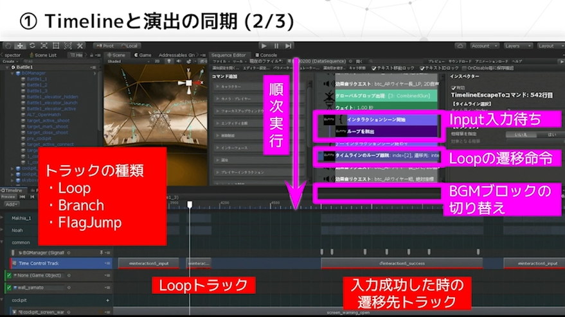
Task: Toggle the テキストIDロック checkbox
Action: [422, 68]
